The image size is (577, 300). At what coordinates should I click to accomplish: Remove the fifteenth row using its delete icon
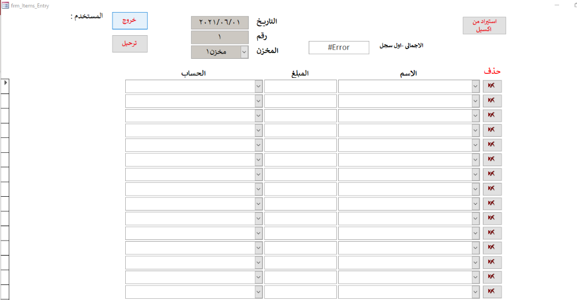tap(492, 292)
